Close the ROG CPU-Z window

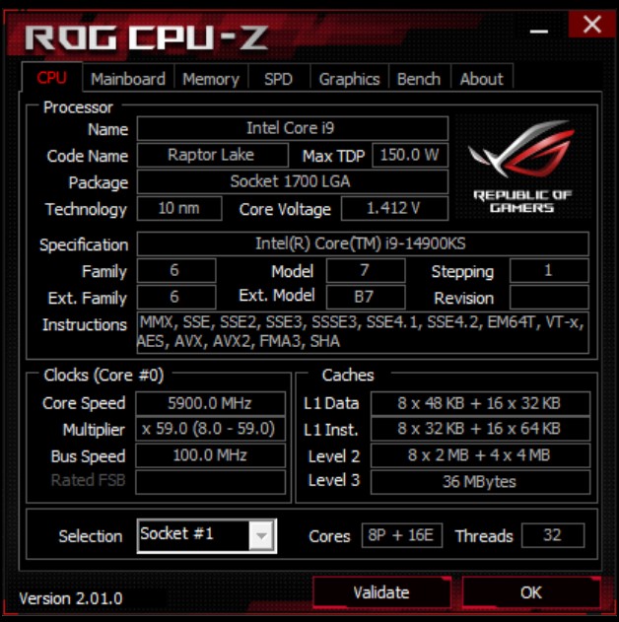pyautogui.click(x=591, y=25)
